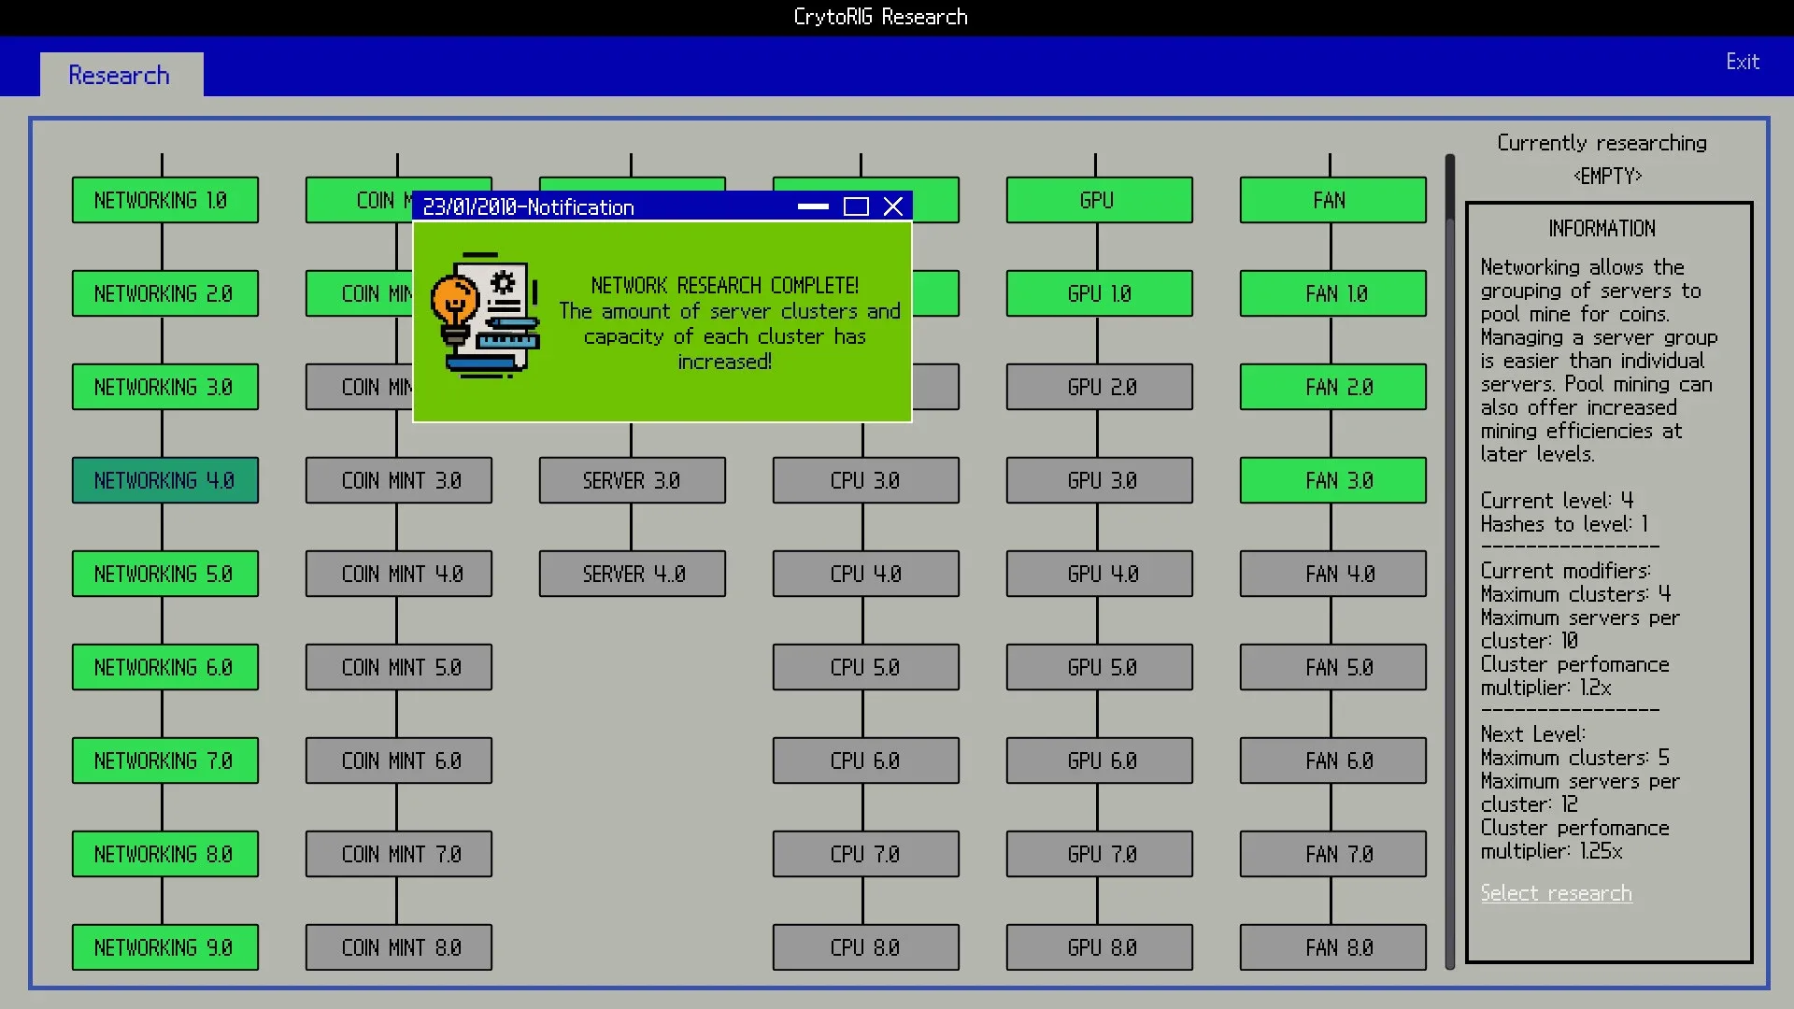This screenshot has height=1009, width=1794.
Task: Select the GPU 2.0 research node
Action: (1099, 387)
